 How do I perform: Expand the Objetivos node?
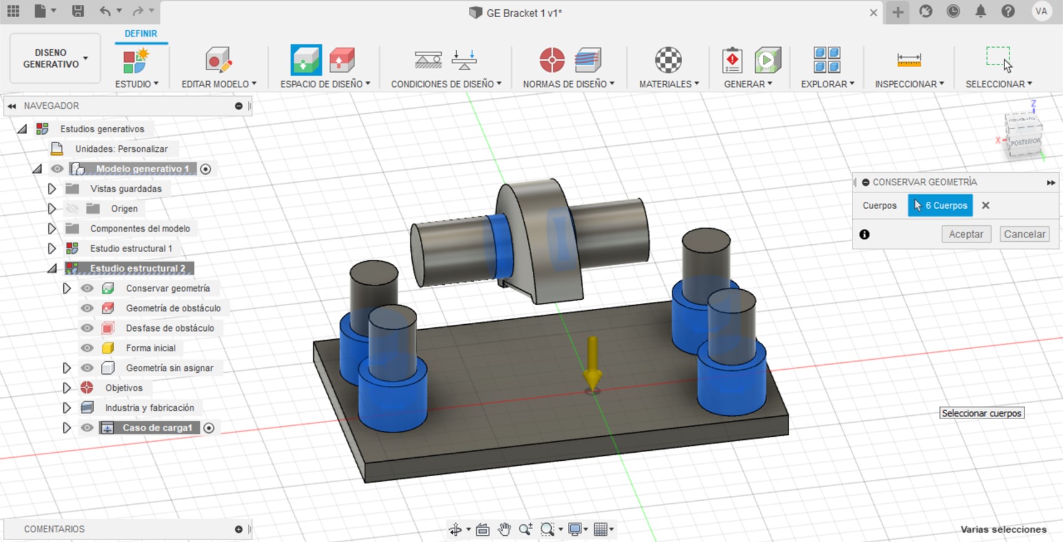(66, 388)
